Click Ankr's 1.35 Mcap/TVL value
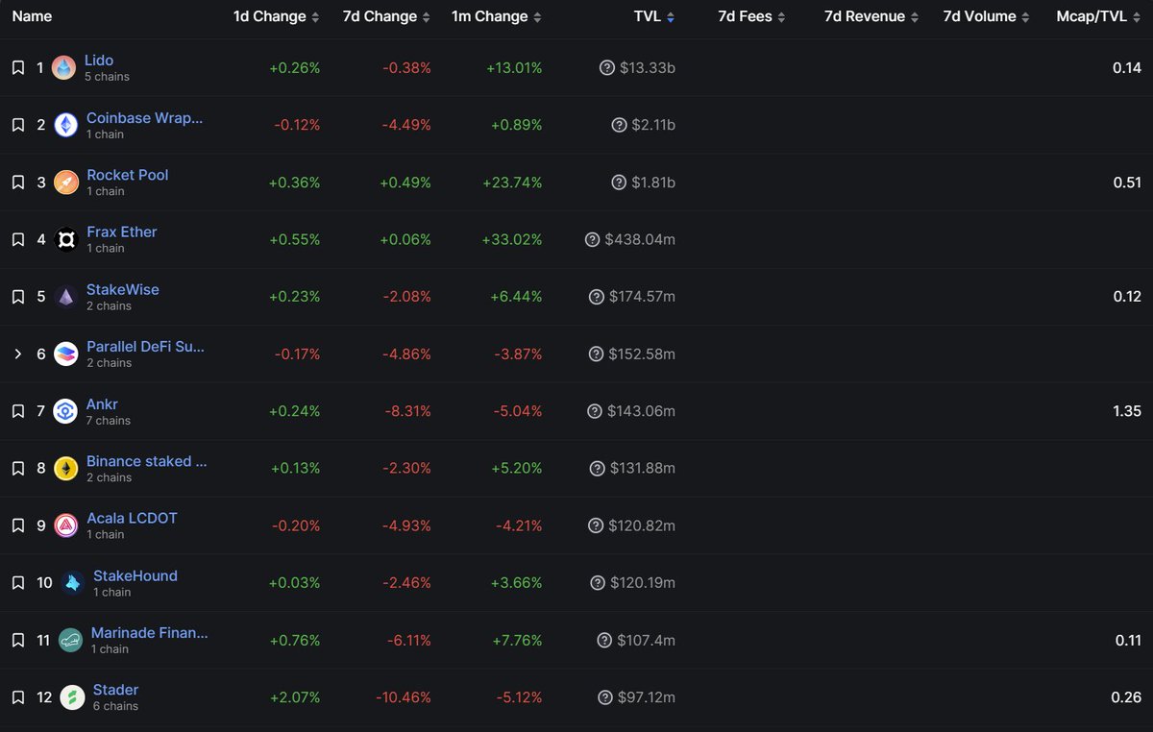Image resolution: width=1153 pixels, height=732 pixels. coord(1126,411)
